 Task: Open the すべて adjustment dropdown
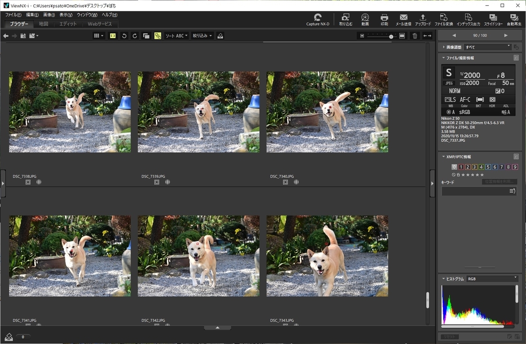[x=488, y=47]
